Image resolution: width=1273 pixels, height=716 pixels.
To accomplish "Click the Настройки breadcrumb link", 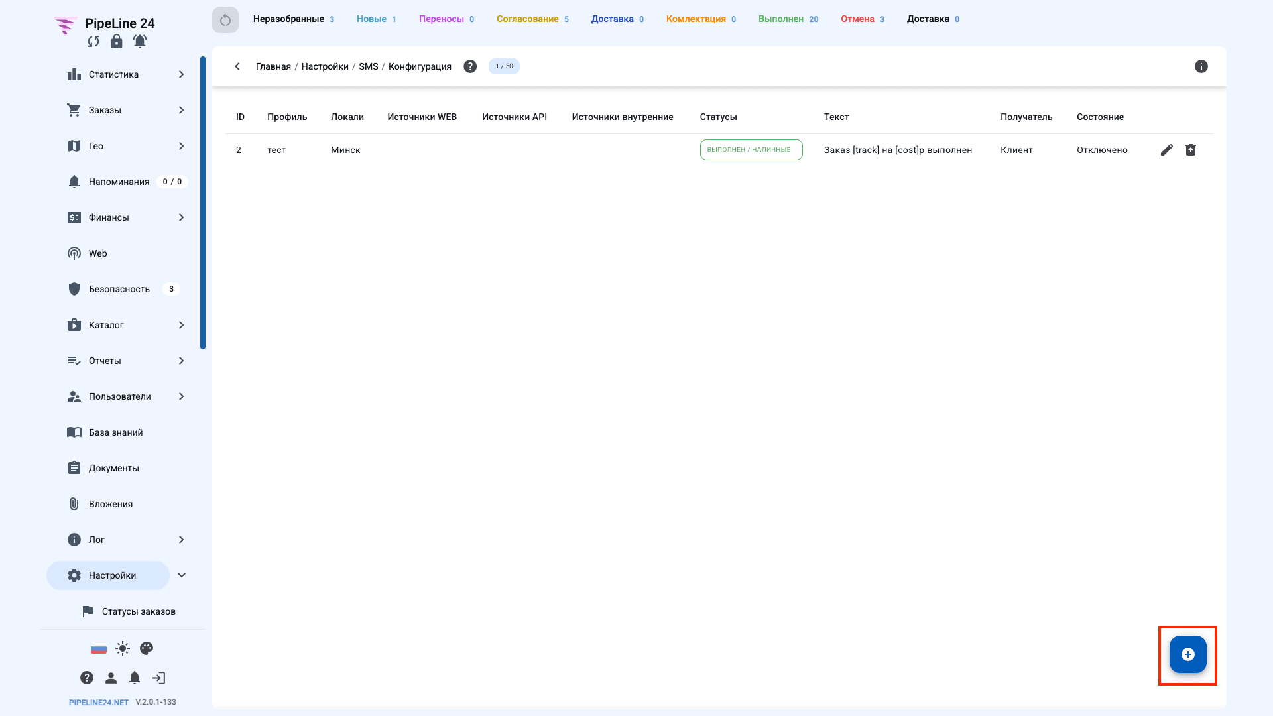I will [x=325, y=66].
